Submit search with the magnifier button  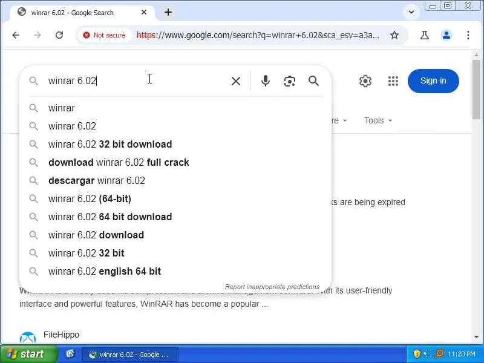313,81
